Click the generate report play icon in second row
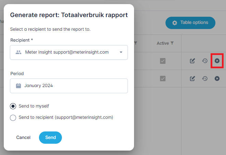226x155 pixels. [217, 79]
